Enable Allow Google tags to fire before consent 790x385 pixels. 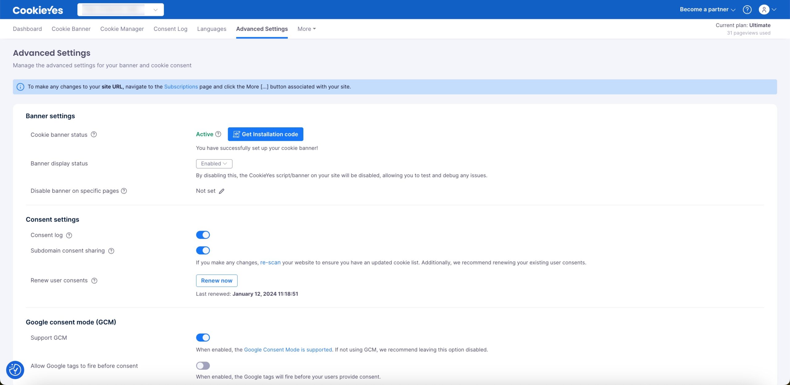pyautogui.click(x=203, y=366)
